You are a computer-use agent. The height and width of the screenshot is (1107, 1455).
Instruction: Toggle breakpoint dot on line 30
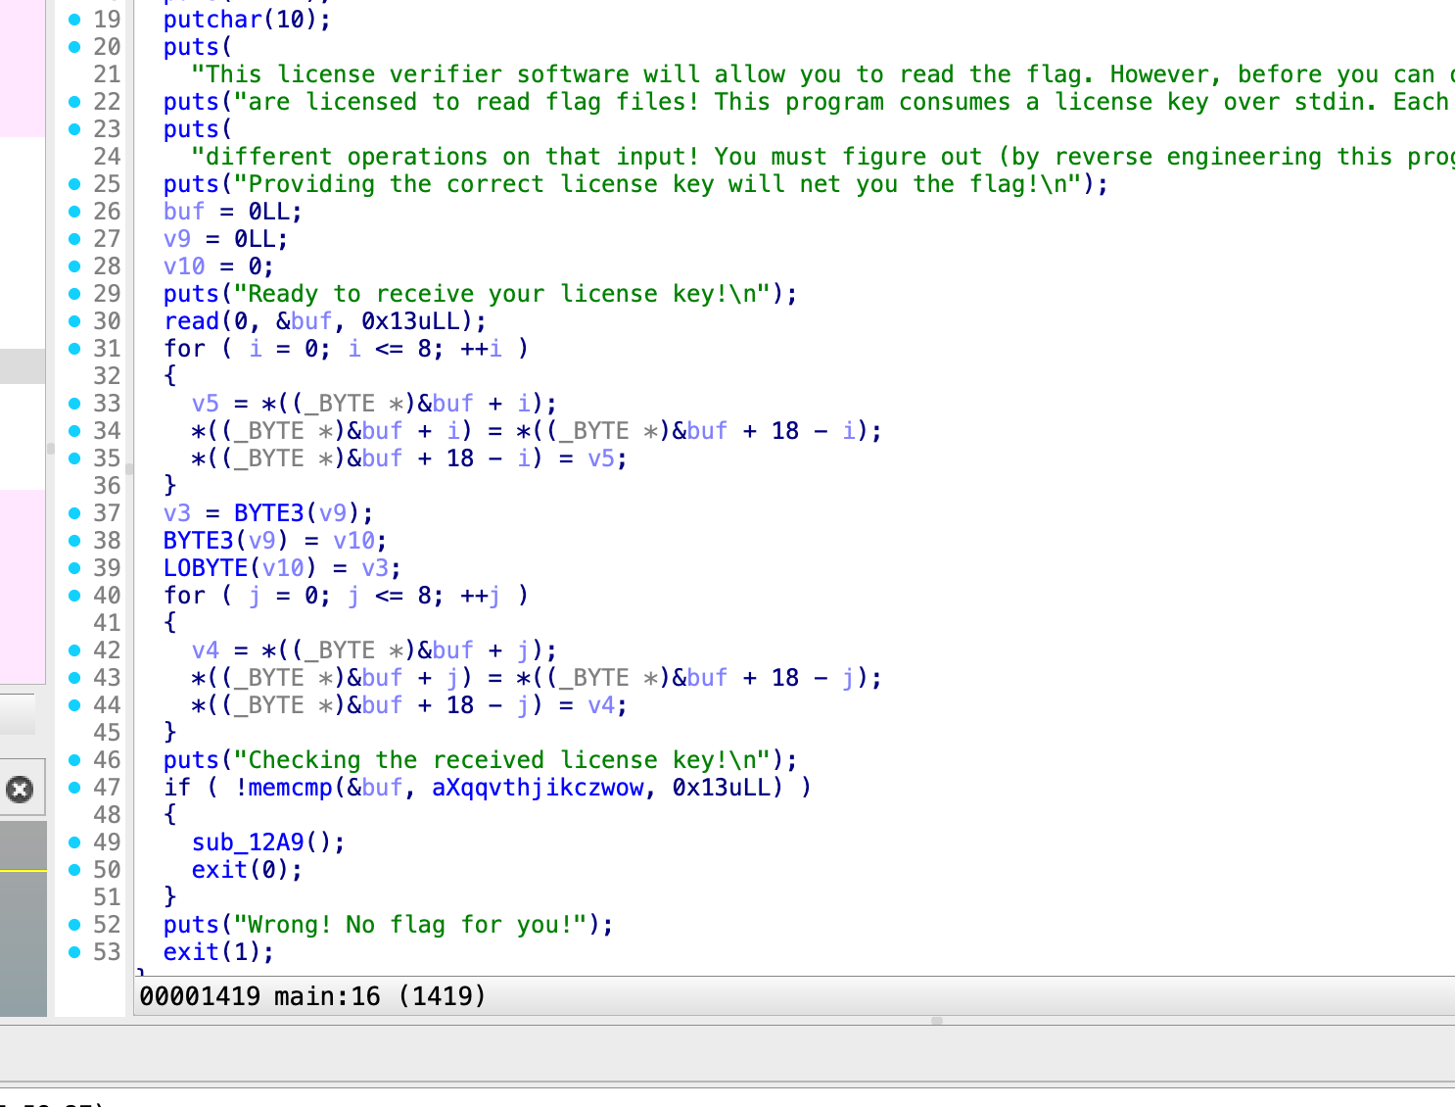(74, 321)
